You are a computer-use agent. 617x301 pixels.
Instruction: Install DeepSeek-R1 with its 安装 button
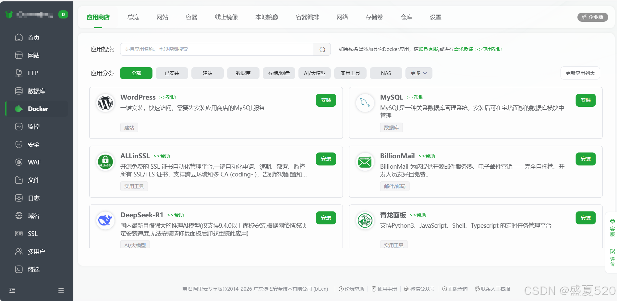[326, 218]
